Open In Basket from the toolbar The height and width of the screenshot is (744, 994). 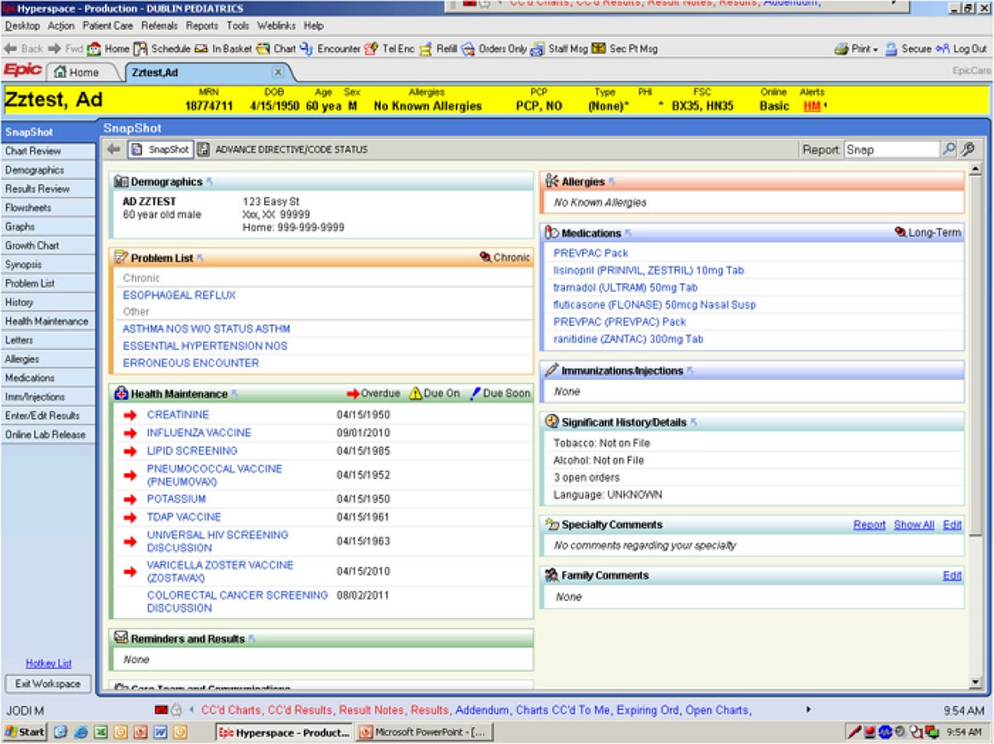point(201,49)
